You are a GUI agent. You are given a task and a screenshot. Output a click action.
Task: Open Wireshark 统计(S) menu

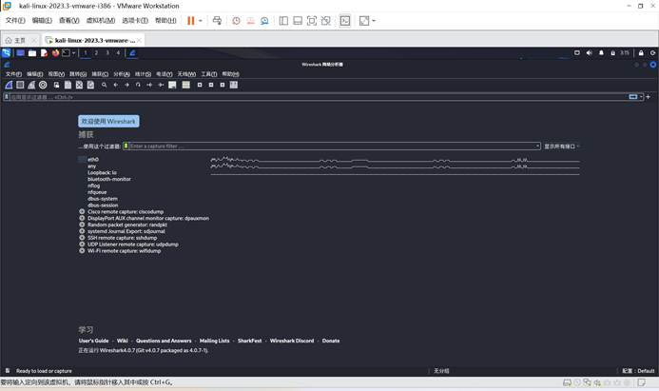[143, 74]
